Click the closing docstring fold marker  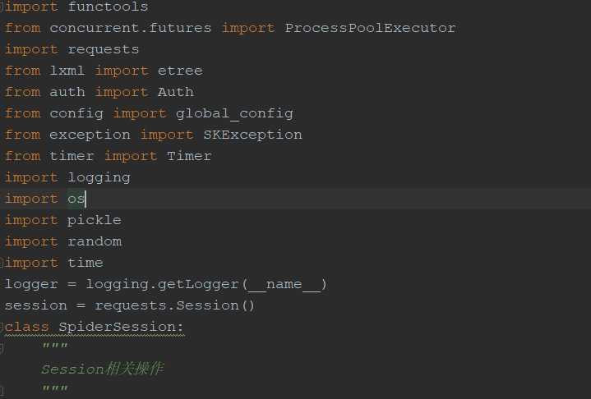pos(2,391)
